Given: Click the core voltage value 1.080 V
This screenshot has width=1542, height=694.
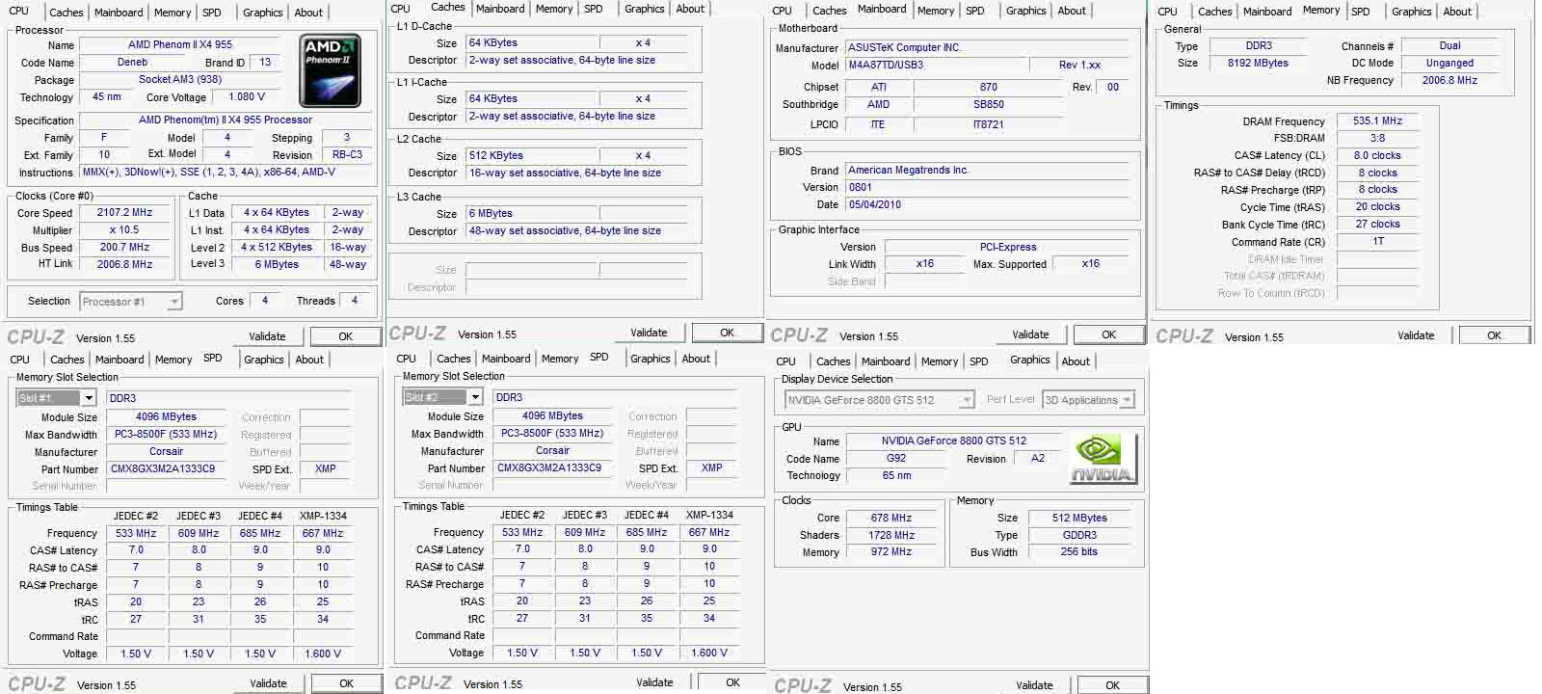Looking at the screenshot, I should click(247, 97).
